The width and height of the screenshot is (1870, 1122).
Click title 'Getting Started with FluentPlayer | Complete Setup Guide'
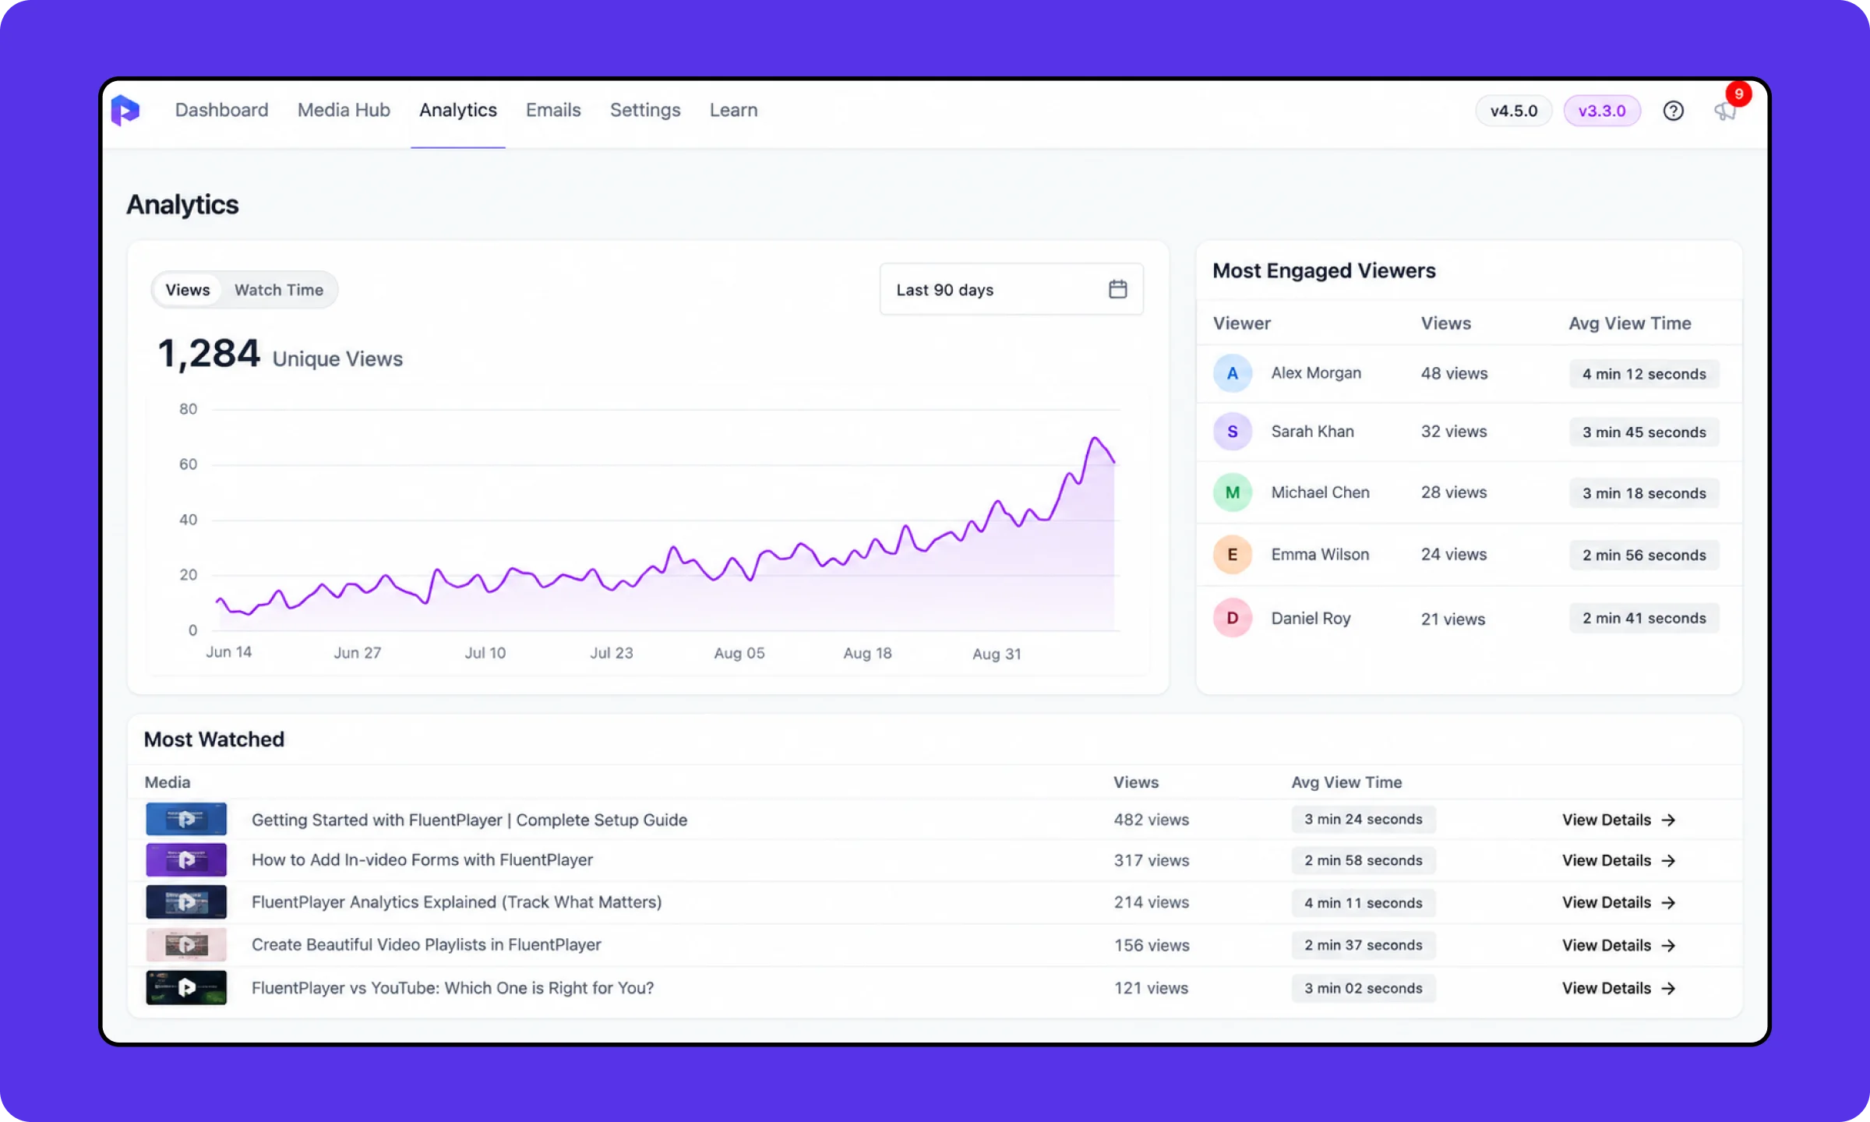[469, 820]
